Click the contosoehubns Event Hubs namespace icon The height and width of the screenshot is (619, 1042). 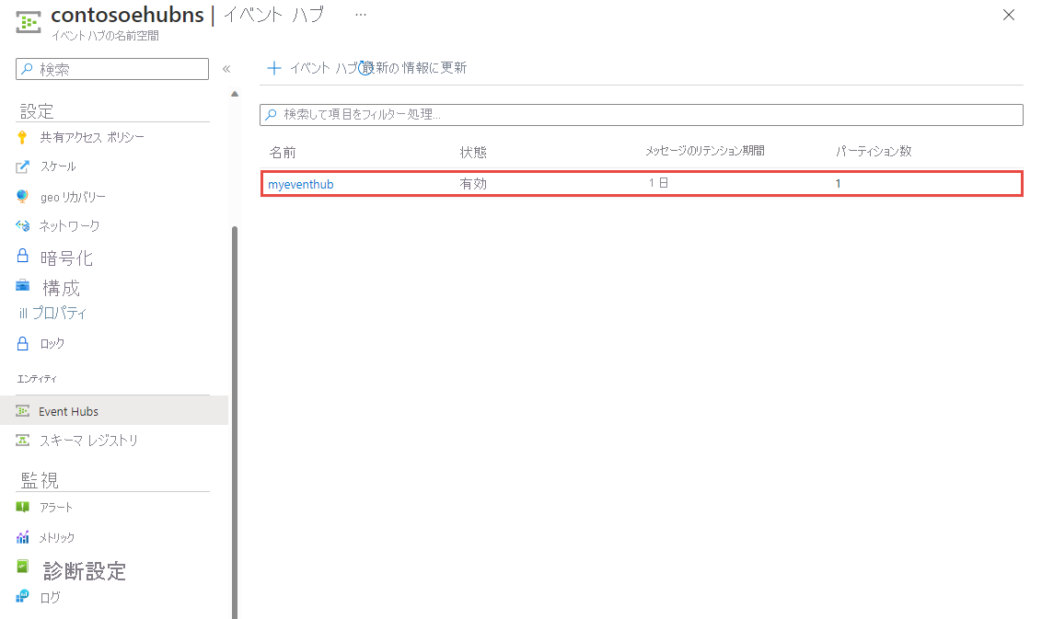29,21
